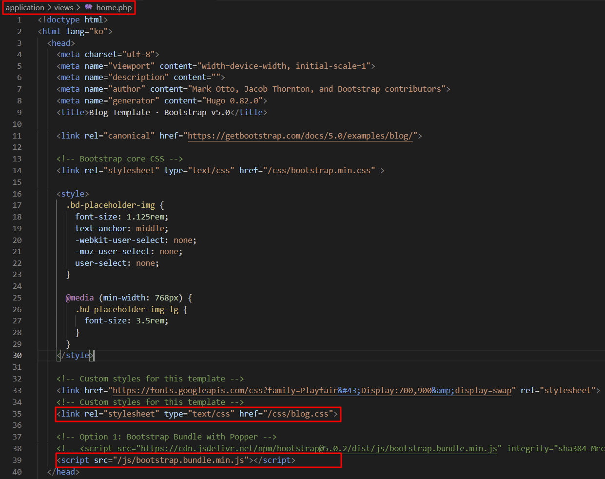Select the home.php breadcrumb item
605x479 pixels.
pos(114,7)
